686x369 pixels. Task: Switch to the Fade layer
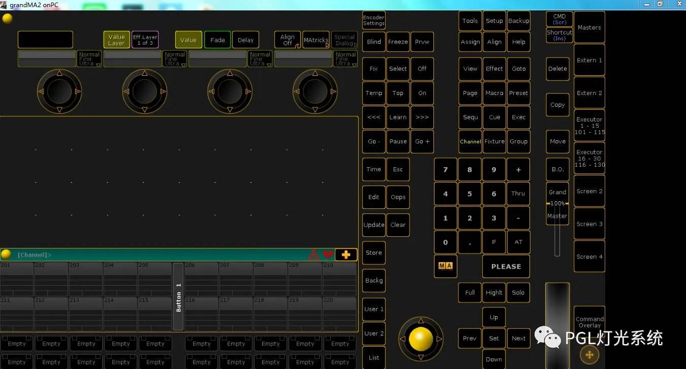[217, 40]
